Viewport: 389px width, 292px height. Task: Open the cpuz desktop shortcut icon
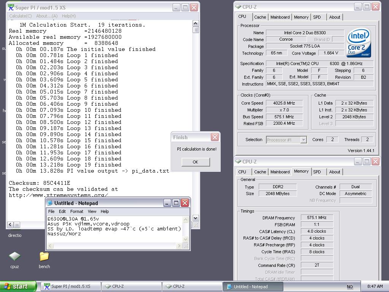point(15,257)
